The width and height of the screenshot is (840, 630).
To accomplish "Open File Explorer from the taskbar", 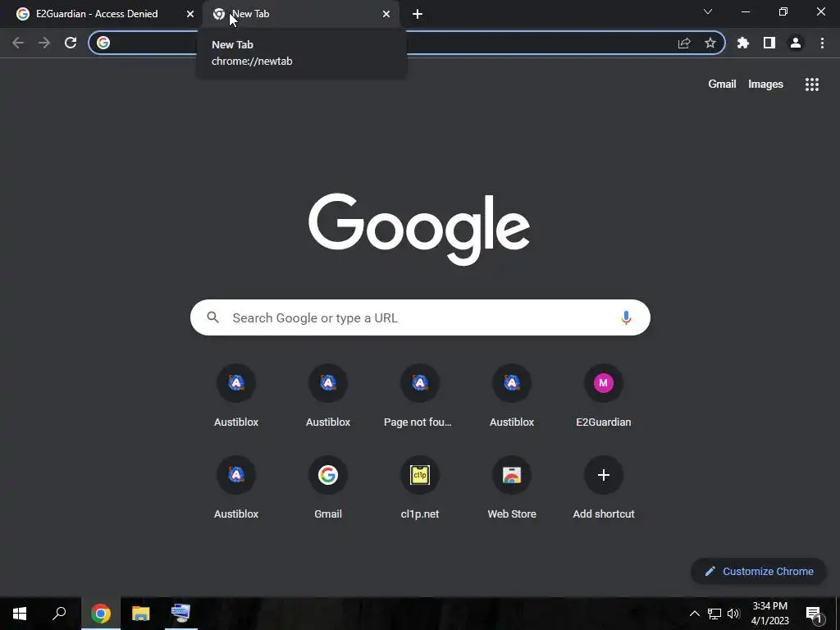I will point(141,614).
